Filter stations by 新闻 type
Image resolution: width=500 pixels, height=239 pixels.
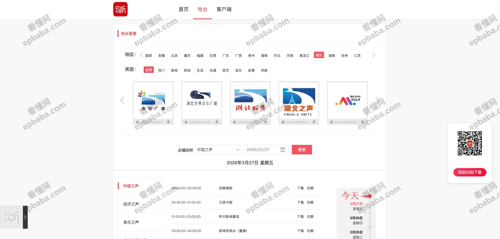[174, 70]
